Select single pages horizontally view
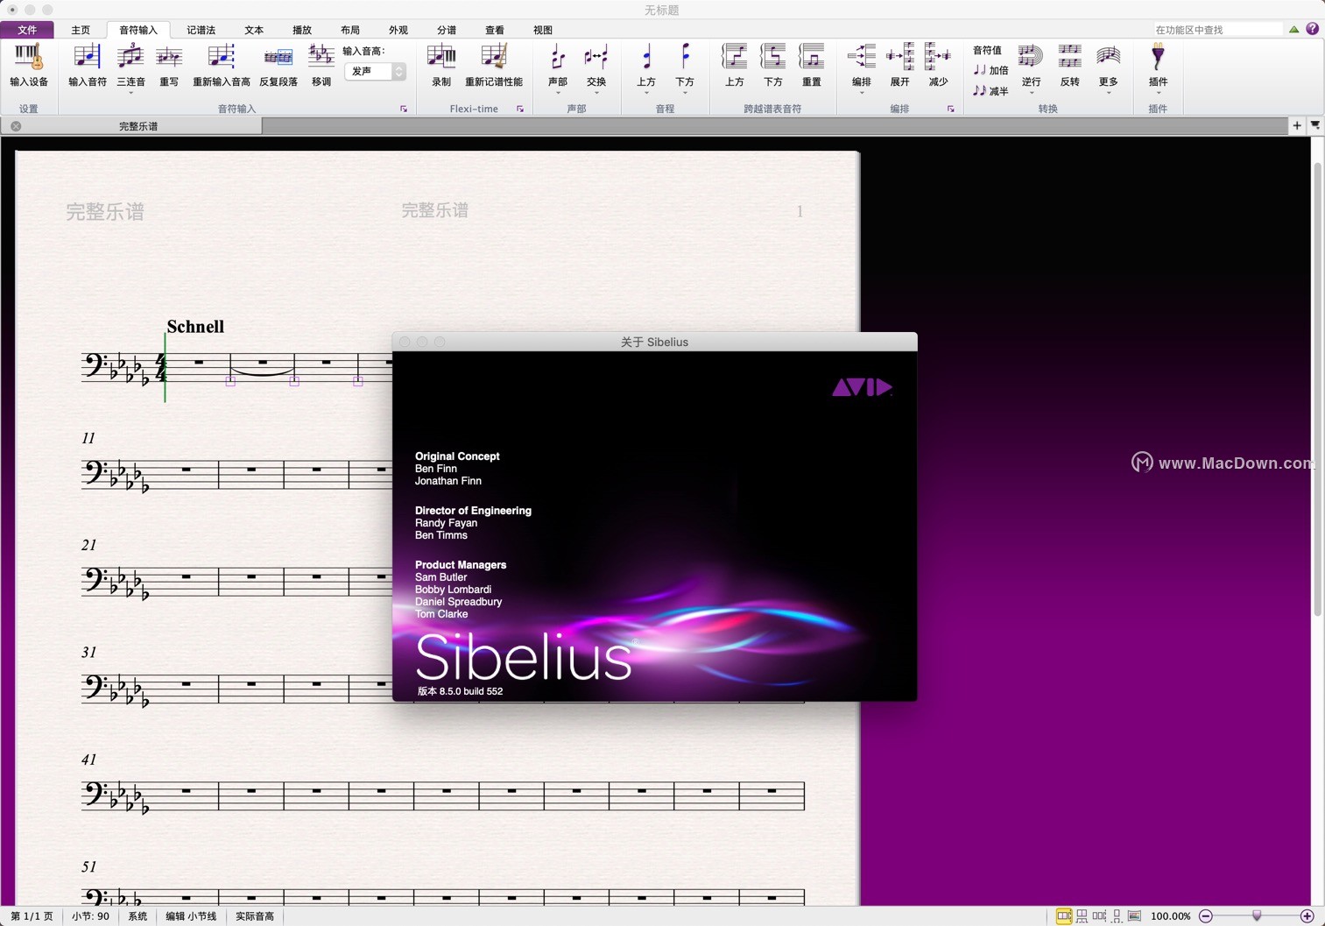The width and height of the screenshot is (1325, 926). (x=1099, y=916)
